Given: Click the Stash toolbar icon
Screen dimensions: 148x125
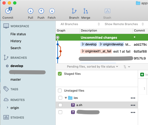Looking at the screenshot, I should pos(108,11).
